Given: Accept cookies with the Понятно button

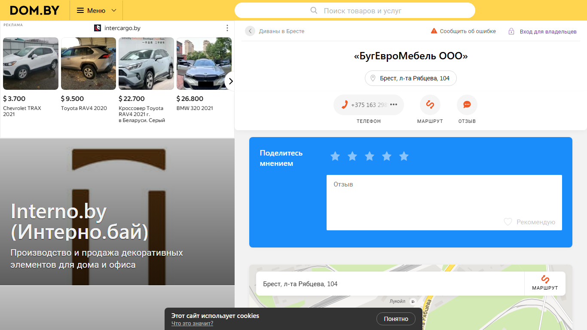Looking at the screenshot, I should (x=396, y=319).
